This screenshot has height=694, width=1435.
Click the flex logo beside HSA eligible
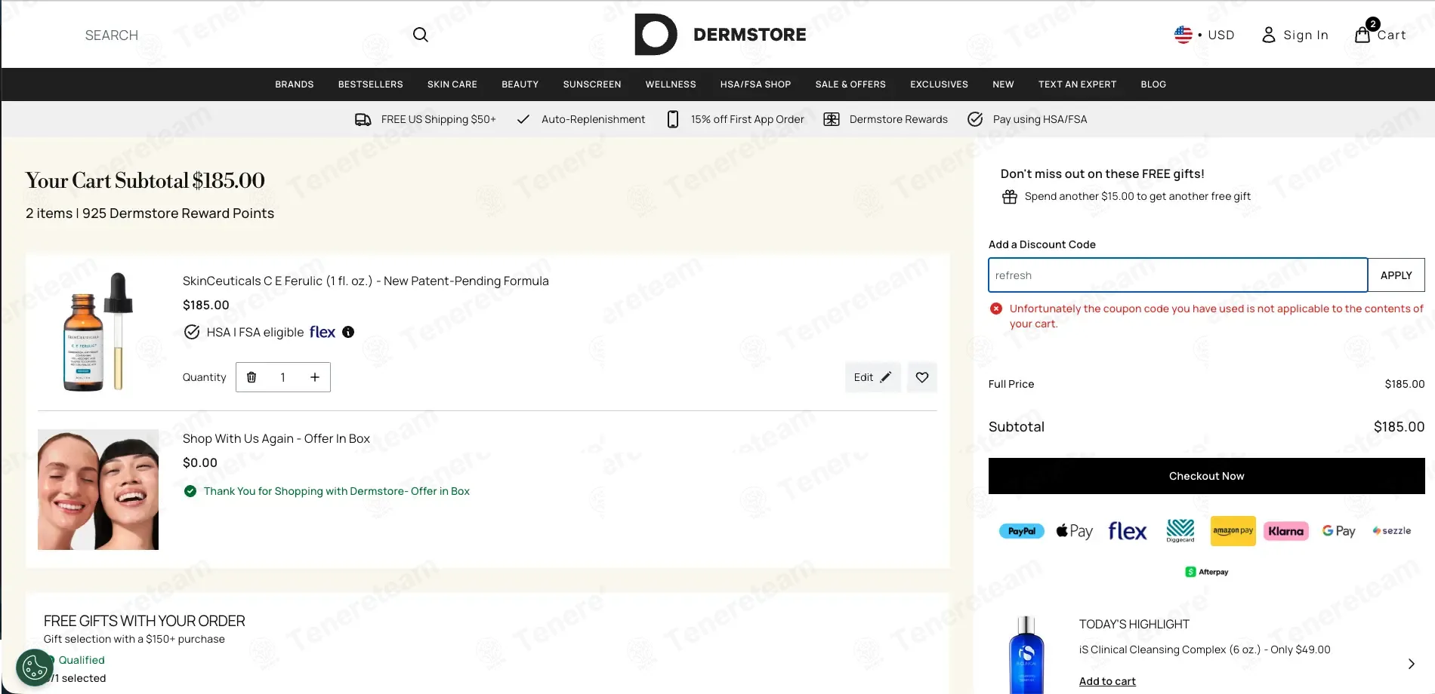click(x=322, y=332)
